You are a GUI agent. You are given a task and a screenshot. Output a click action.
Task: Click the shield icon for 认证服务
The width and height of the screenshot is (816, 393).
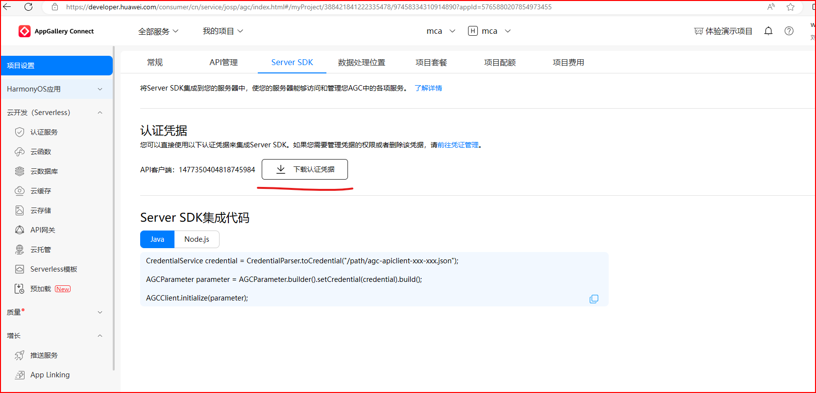tap(20, 132)
